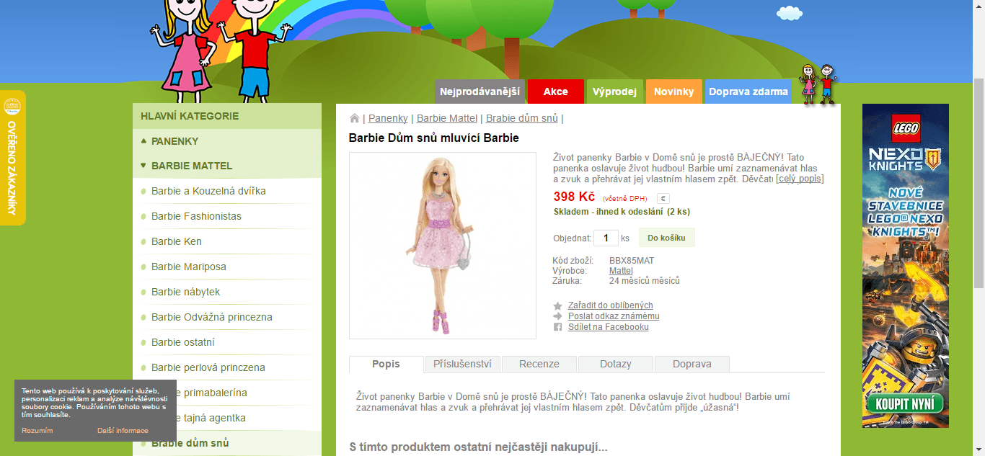985x456 pixels.
Task: Accept cookies with Rozumím
Action: [x=37, y=431]
